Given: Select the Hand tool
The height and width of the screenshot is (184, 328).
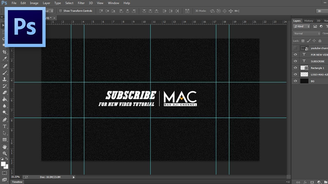Looking at the screenshot, I should coord(4,147).
